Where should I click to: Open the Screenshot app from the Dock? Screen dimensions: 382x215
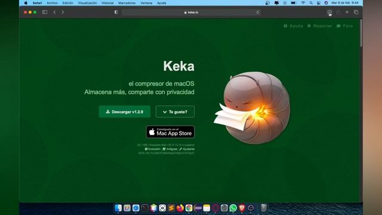point(162,208)
